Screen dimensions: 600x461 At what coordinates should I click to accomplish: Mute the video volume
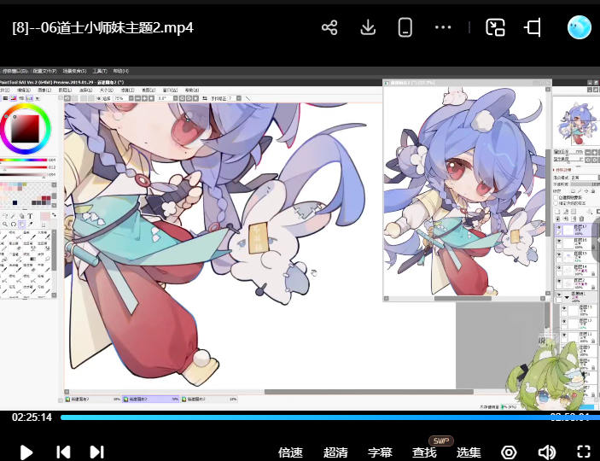pyautogui.click(x=546, y=452)
